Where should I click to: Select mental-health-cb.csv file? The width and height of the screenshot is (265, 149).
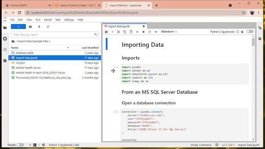point(55,68)
